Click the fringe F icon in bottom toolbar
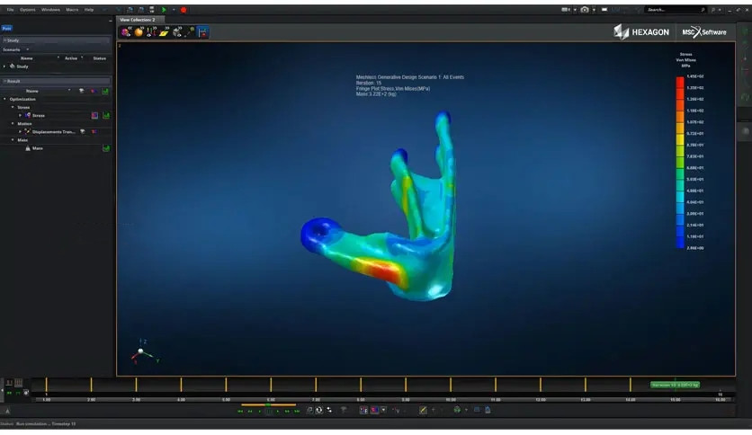The width and height of the screenshot is (752, 435). (363, 410)
